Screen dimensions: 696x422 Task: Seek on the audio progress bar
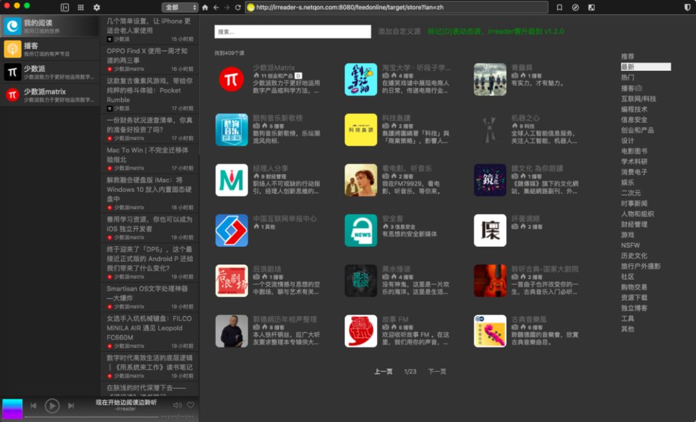coord(91,417)
